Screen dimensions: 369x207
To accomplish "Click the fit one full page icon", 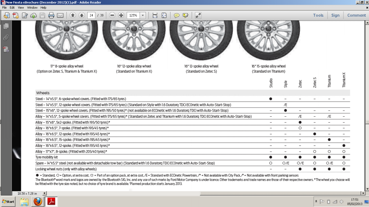I will [x=164, y=15].
